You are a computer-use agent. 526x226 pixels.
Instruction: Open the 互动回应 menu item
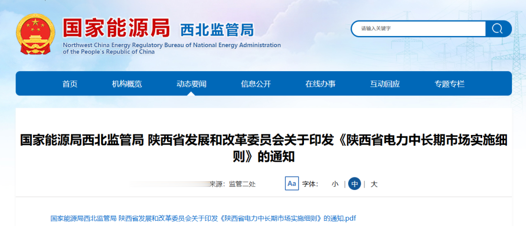tap(385, 84)
